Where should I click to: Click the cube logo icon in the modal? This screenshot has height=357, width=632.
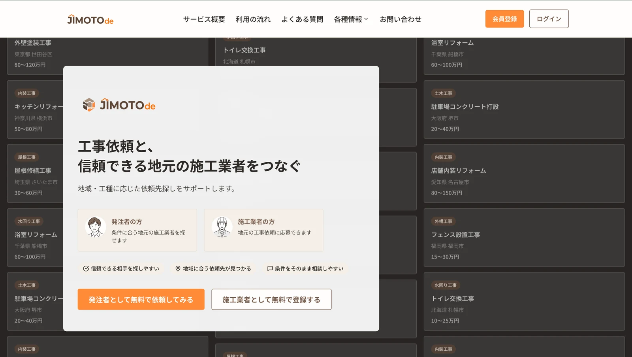tap(89, 105)
